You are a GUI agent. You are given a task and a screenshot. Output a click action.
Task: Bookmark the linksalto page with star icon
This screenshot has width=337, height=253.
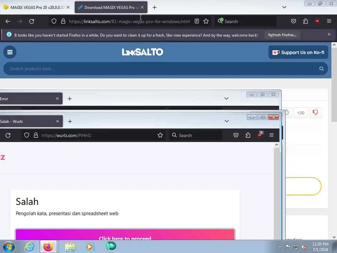tap(206, 21)
